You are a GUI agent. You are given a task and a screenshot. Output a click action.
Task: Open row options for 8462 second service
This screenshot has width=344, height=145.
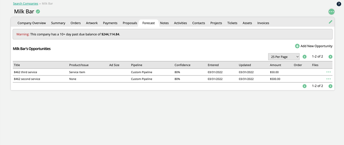[x=329, y=79]
